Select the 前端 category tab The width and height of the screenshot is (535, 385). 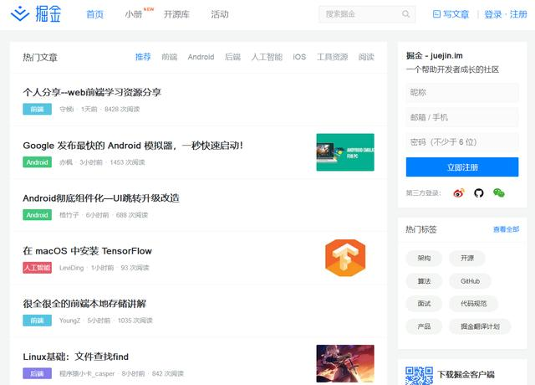tap(169, 57)
